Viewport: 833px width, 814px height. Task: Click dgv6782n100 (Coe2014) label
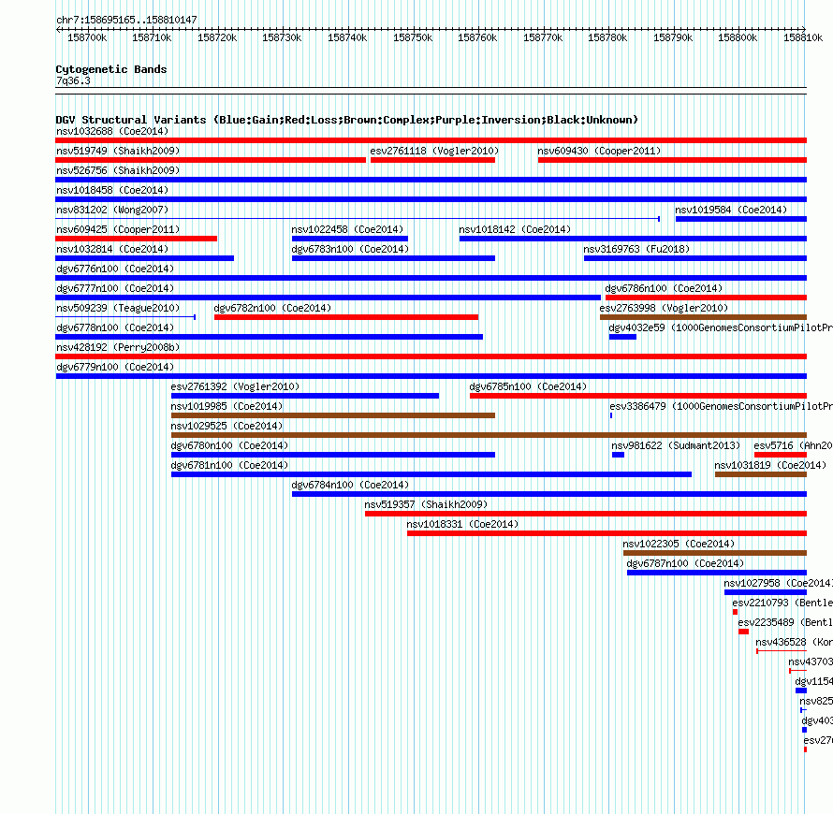click(x=272, y=308)
